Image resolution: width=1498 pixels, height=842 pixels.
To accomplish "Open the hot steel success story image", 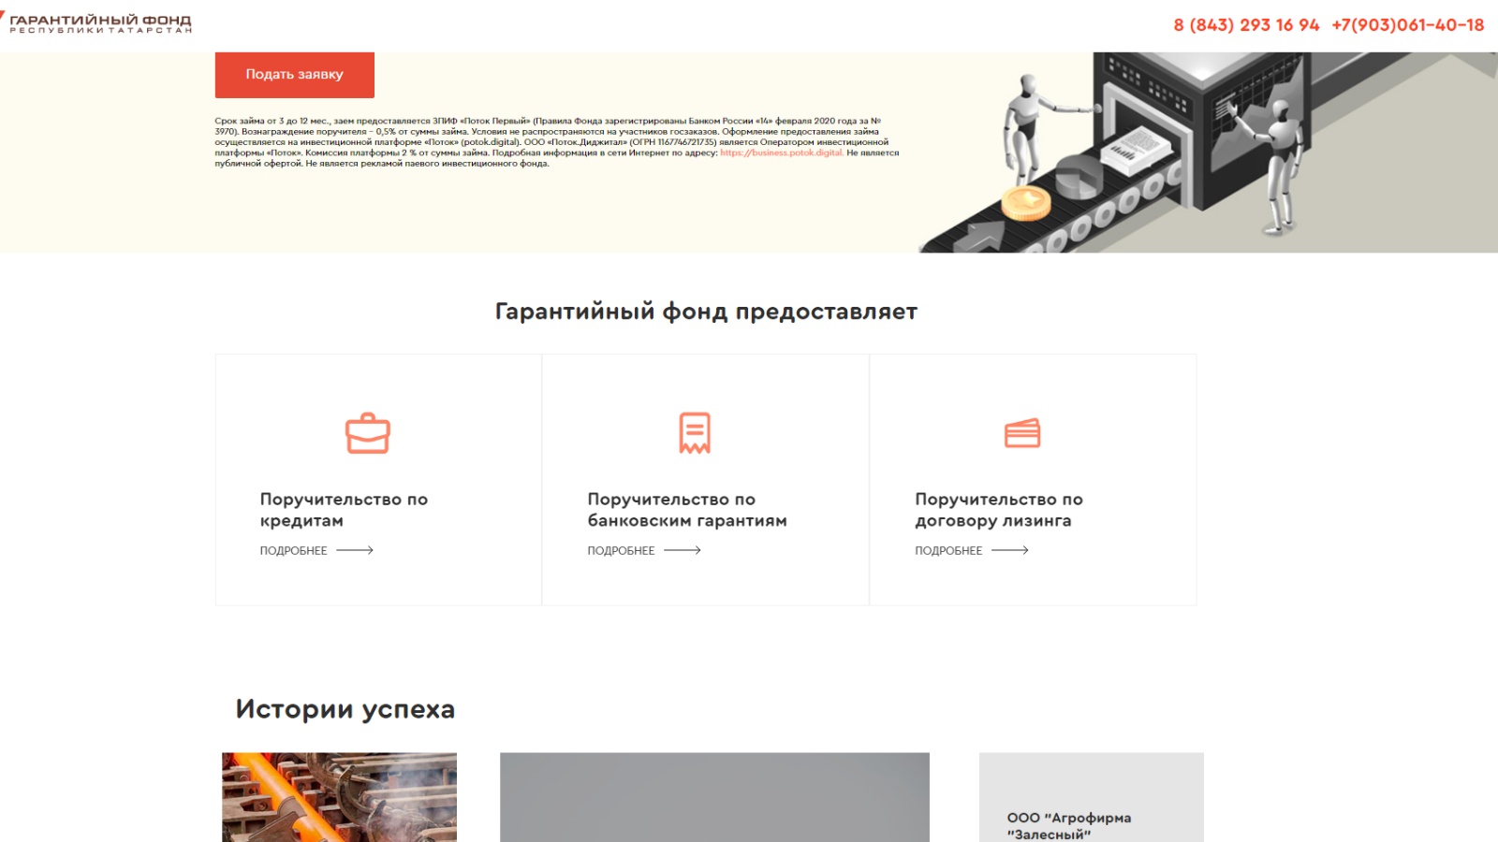I will [x=339, y=797].
